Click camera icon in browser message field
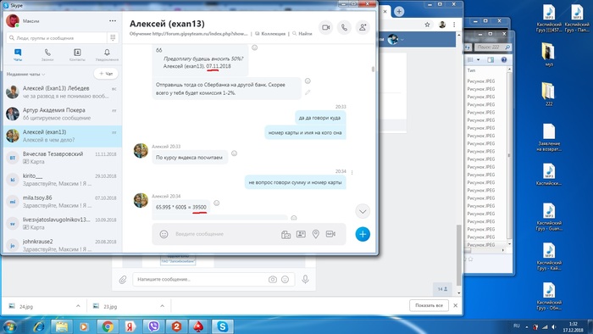 click(272, 280)
